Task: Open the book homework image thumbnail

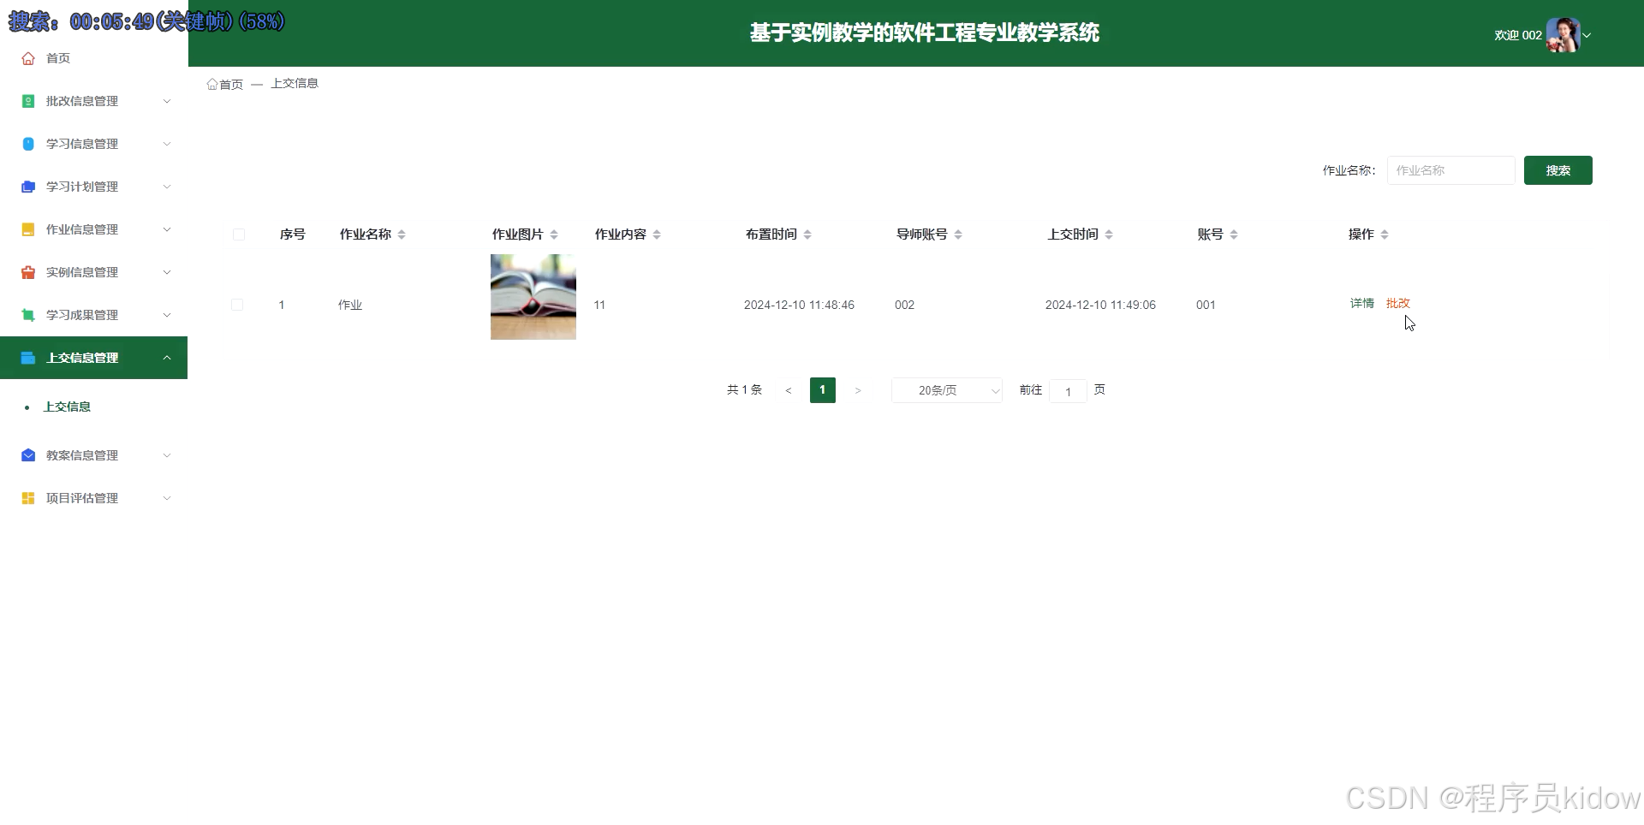Action: click(533, 297)
